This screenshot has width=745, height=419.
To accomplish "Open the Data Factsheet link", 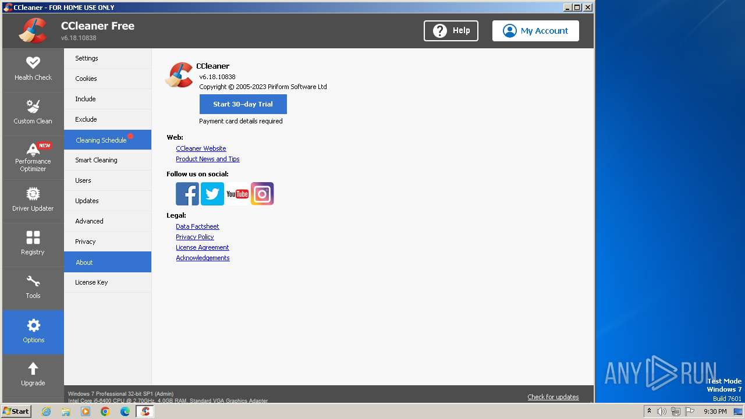I will [197, 226].
